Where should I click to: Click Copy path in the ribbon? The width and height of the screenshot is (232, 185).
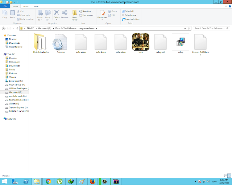pyautogui.click(x=23, y=15)
